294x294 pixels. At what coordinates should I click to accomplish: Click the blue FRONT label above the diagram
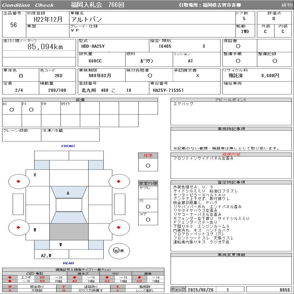[68, 146]
